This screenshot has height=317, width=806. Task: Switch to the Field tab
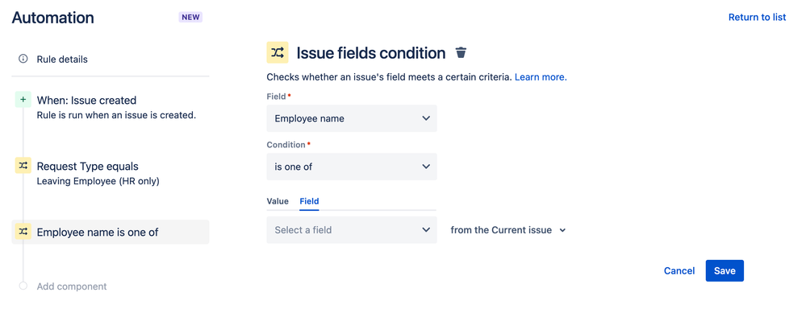310,201
